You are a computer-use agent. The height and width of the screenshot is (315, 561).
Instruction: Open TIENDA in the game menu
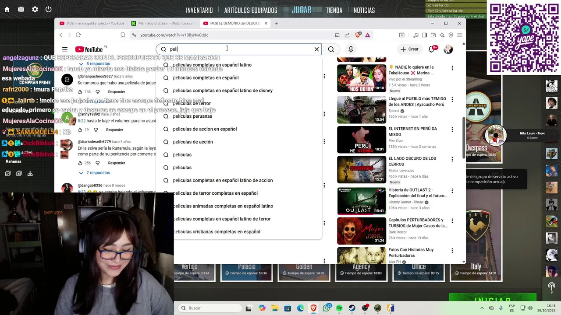tap(334, 10)
